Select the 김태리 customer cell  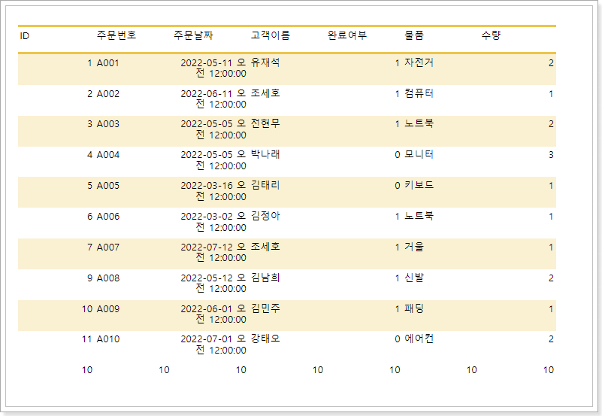click(x=265, y=186)
